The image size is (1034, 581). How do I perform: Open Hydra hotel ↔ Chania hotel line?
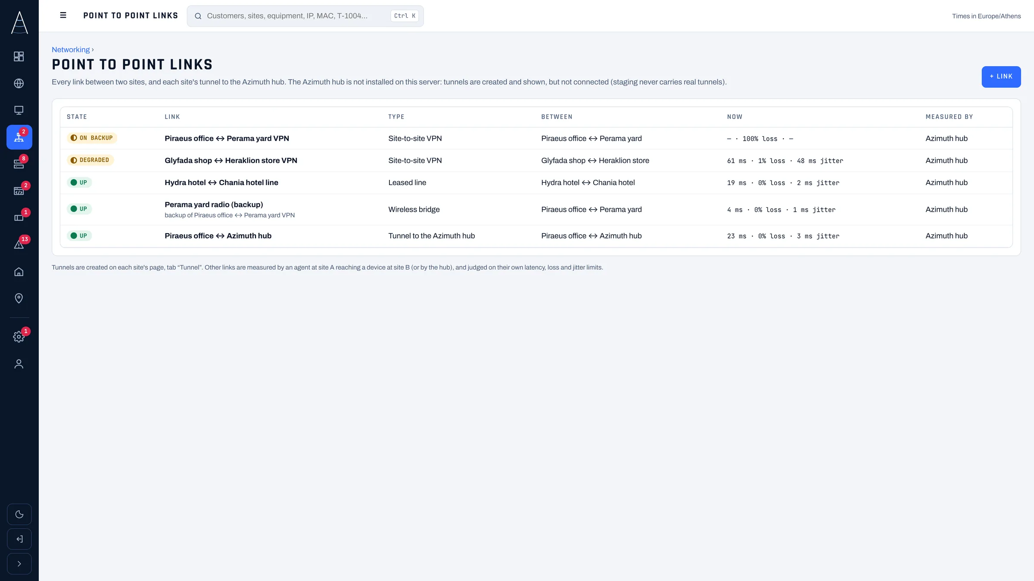click(x=221, y=182)
